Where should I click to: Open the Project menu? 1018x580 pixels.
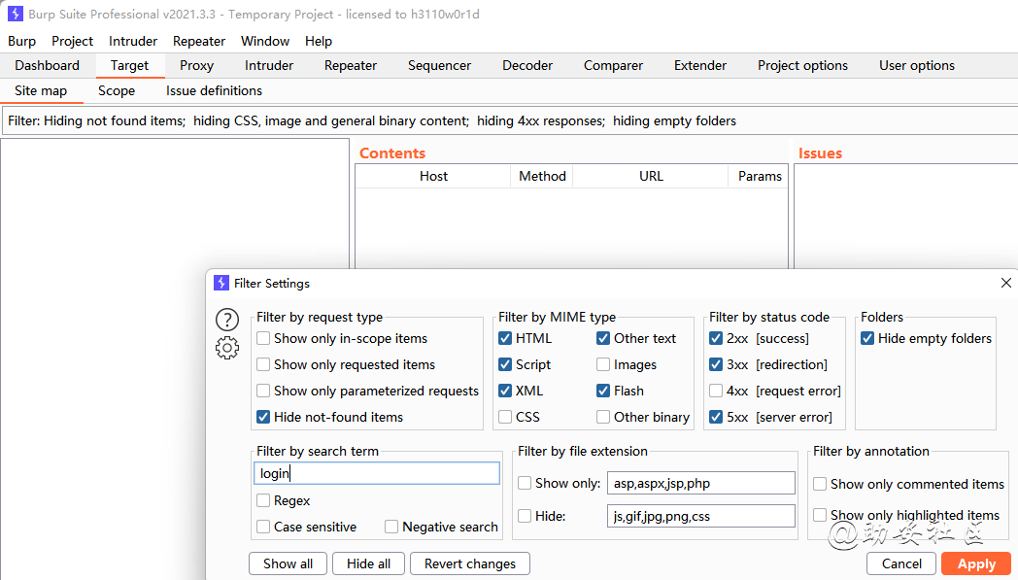click(73, 41)
